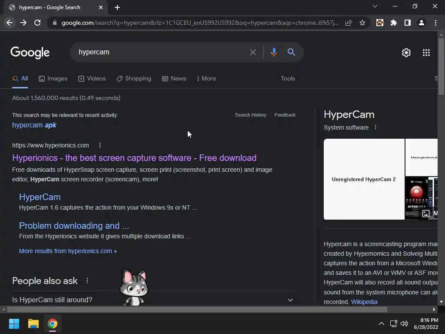445x334 pixels.
Task: Open Problem downloading and sitelink
Action: (x=74, y=226)
